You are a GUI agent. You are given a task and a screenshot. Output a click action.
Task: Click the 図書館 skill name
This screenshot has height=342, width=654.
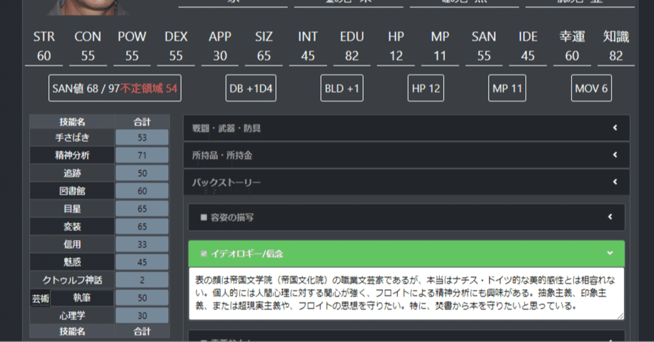coord(72,191)
